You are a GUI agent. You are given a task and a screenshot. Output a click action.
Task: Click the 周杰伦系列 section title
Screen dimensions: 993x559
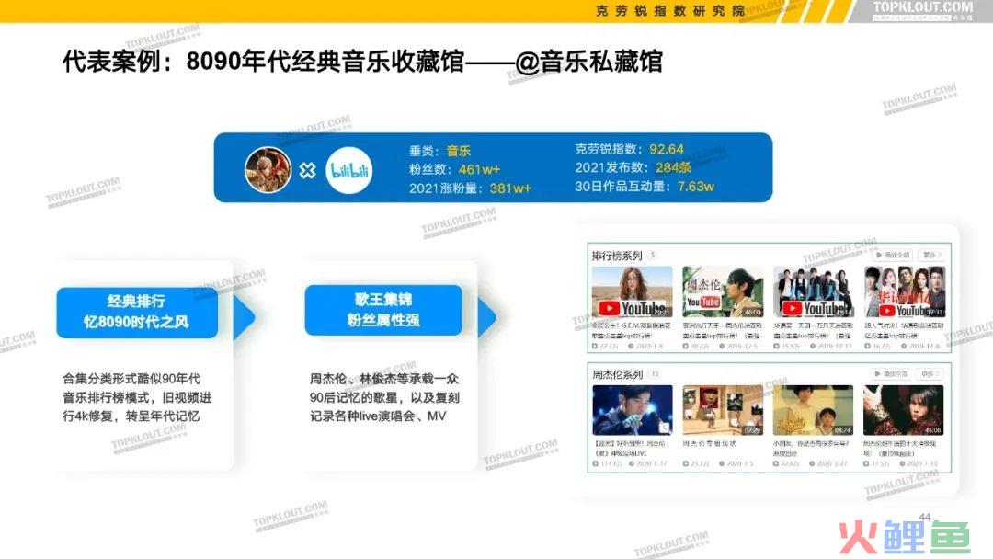[x=618, y=375]
